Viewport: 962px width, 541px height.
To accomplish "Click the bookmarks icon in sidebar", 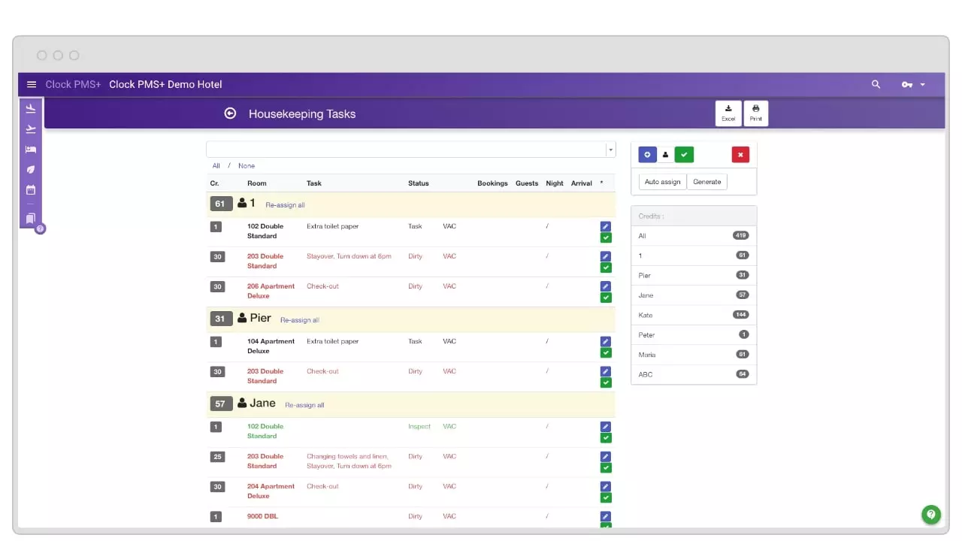I will coord(31,219).
